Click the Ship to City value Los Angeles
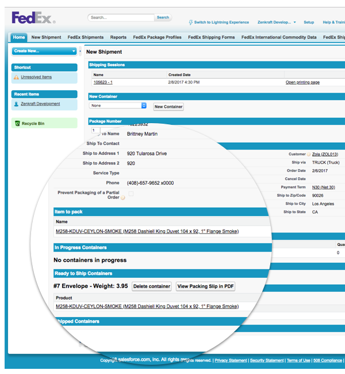 pos(323,204)
